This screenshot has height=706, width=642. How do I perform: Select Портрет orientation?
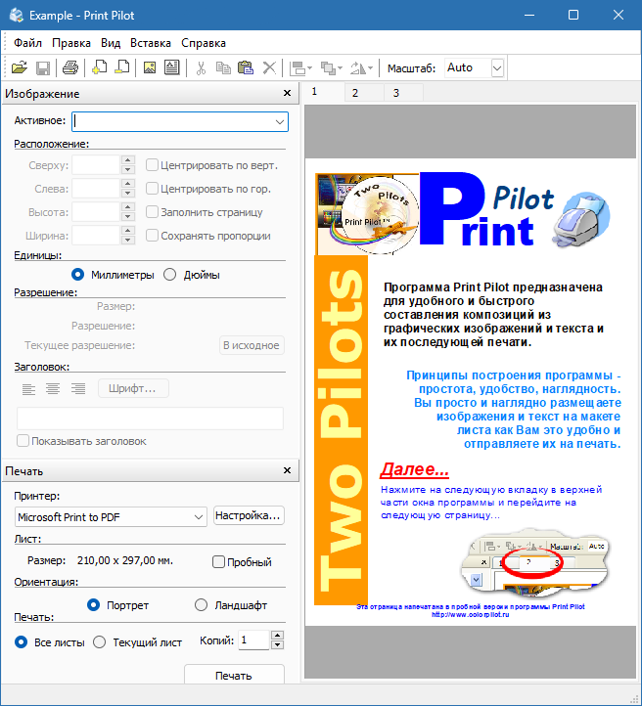[x=93, y=605]
